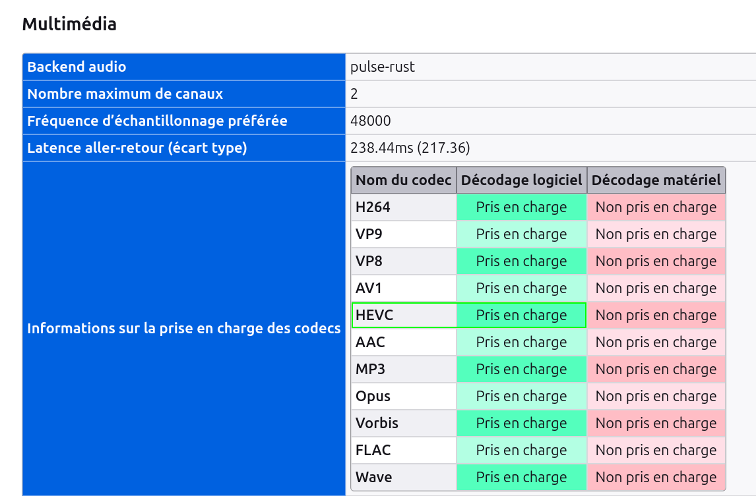Click Informations sur la prise en charge des codecs
The image size is (756, 496).
183,329
